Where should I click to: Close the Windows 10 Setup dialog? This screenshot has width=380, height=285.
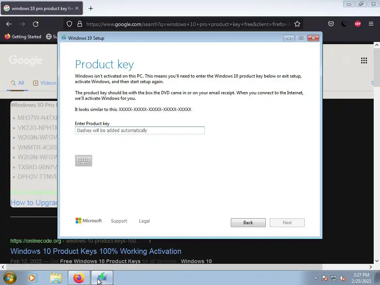[x=313, y=38]
